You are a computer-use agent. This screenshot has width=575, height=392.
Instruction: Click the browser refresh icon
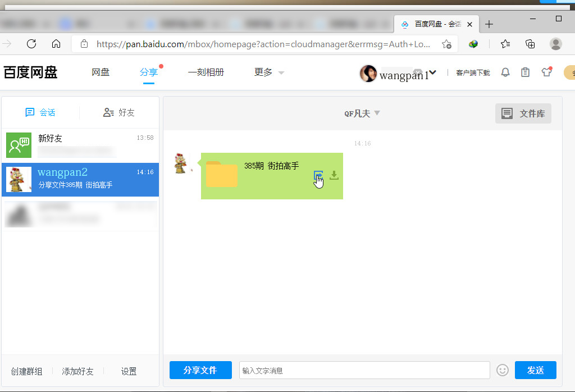tap(31, 44)
